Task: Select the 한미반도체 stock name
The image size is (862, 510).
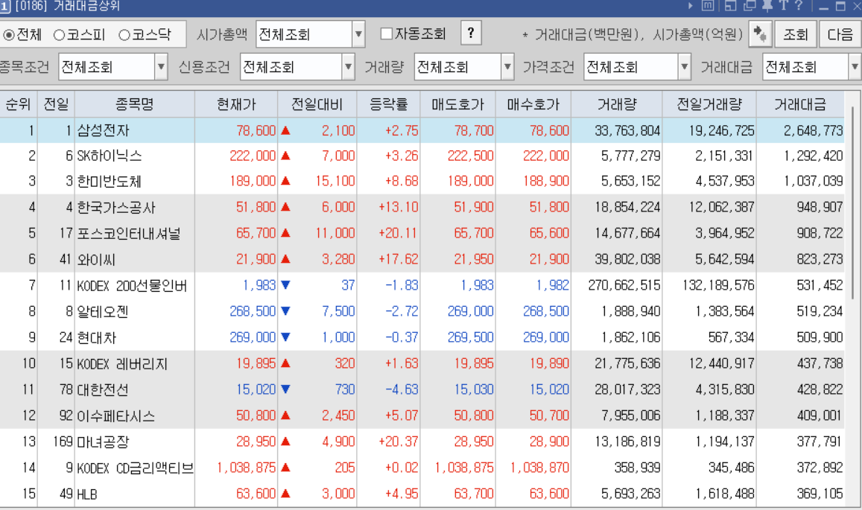Action: click(x=109, y=182)
